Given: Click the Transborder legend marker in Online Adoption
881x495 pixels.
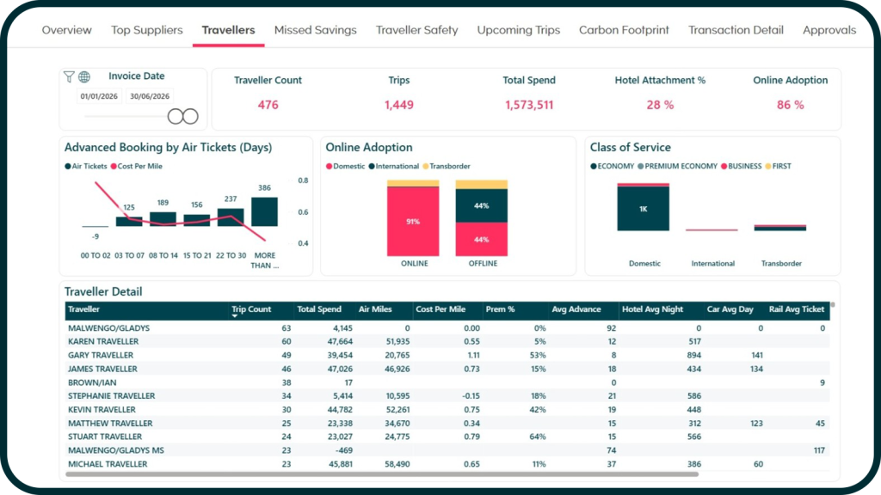Looking at the screenshot, I should (x=426, y=166).
